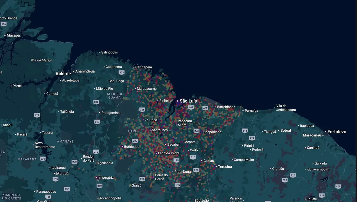
Task: Click the 316 shield below Codó
Action: [193, 157]
